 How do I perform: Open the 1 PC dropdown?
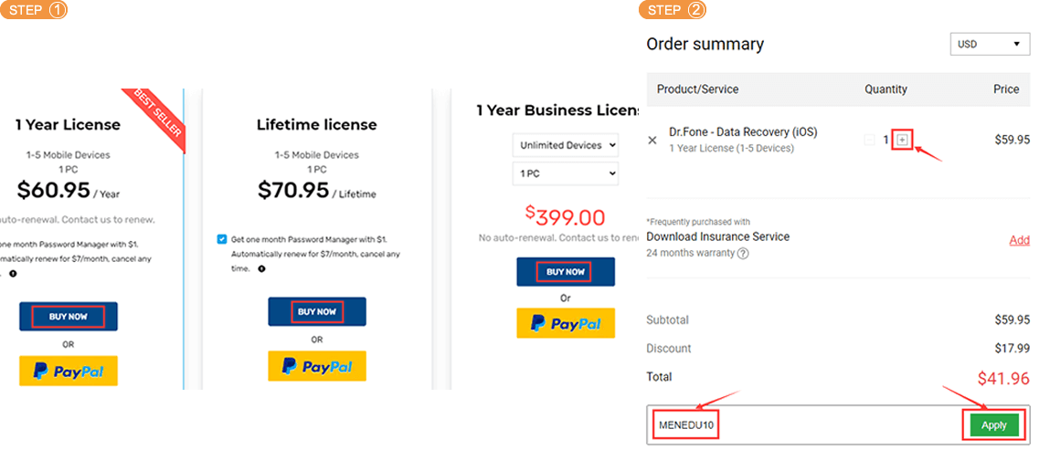pos(565,173)
